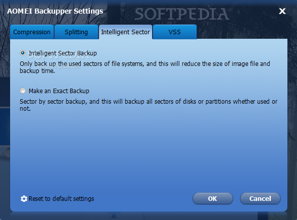
Task: Click the Make an Exact Backup label text
Action: pyautogui.click(x=59, y=91)
